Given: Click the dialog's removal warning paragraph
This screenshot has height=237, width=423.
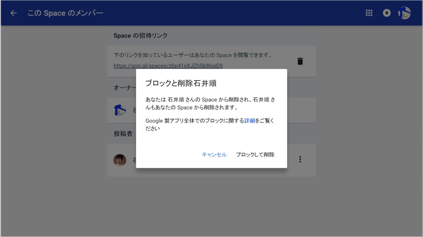Looking at the screenshot, I should pos(210,104).
